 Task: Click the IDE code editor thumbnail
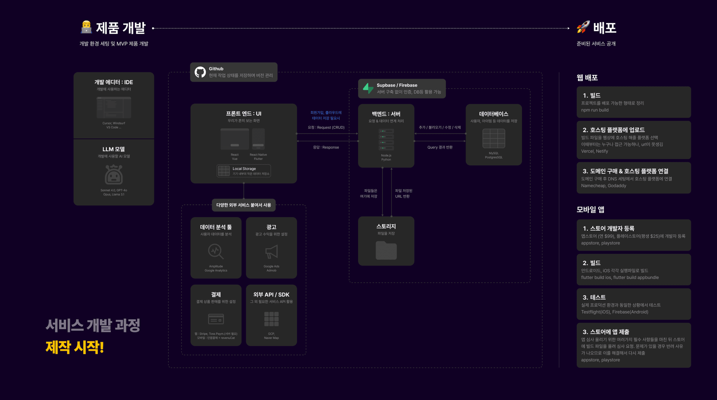point(114,107)
